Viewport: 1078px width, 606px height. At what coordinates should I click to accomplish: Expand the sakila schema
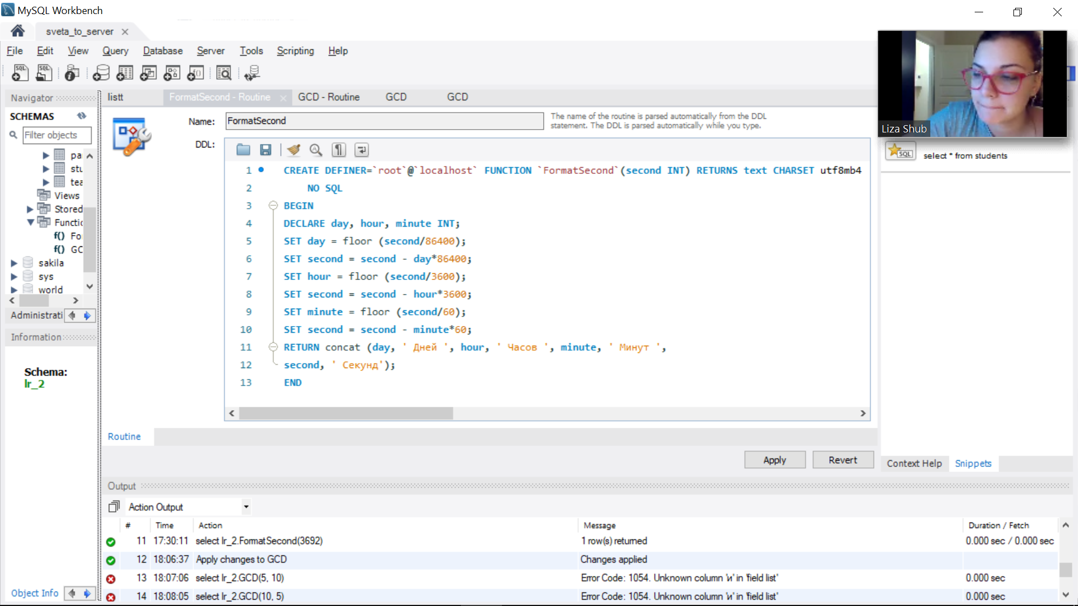point(14,263)
